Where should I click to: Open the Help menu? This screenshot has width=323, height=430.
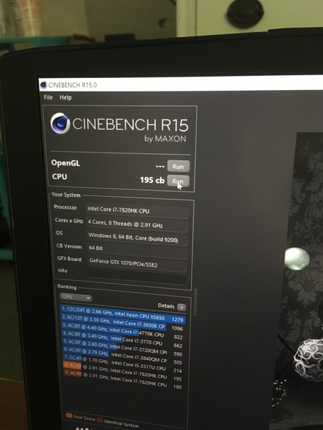(66, 97)
